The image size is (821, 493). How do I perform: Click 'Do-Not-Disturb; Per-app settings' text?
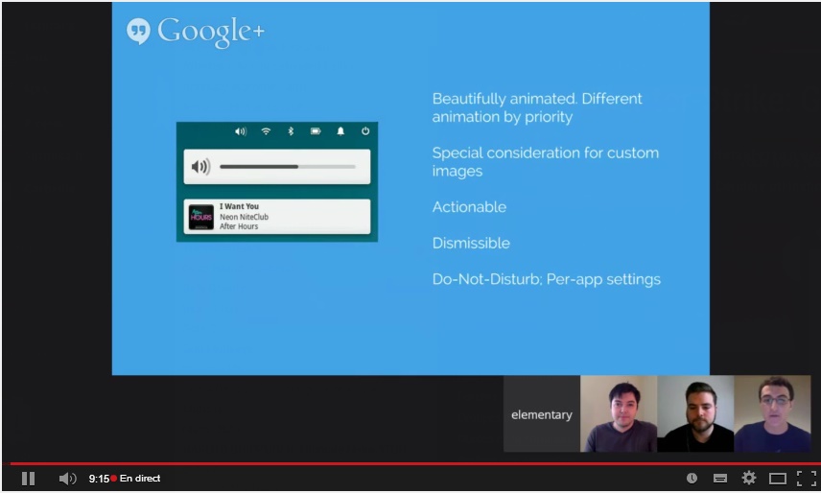546,279
